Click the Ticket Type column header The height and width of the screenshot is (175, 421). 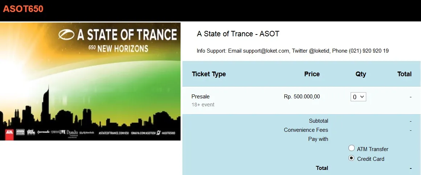[x=209, y=74]
